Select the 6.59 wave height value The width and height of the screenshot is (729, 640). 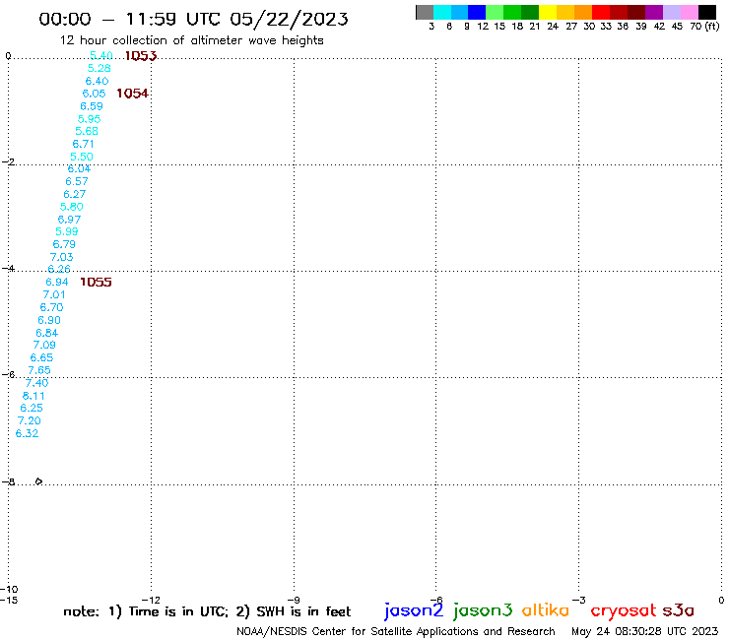(91, 106)
